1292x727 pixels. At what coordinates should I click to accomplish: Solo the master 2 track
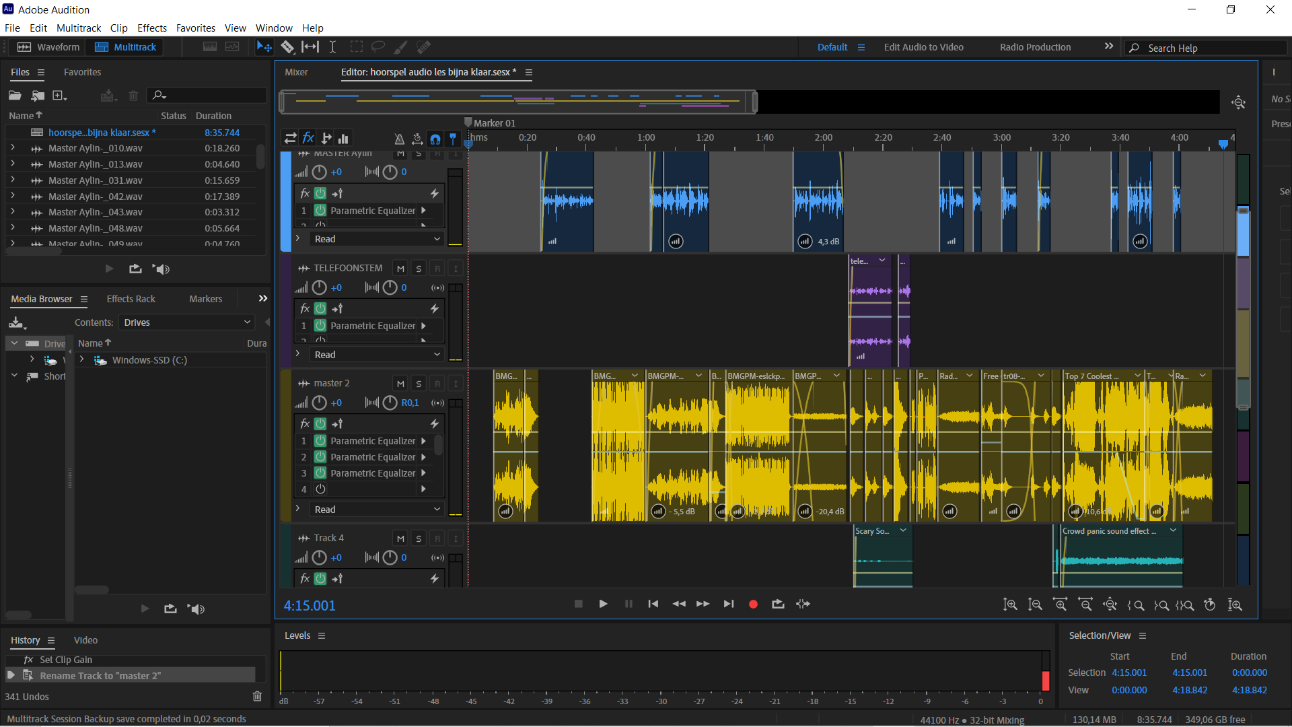(419, 384)
